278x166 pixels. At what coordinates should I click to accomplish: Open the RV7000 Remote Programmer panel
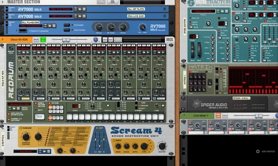tap(17, 30)
